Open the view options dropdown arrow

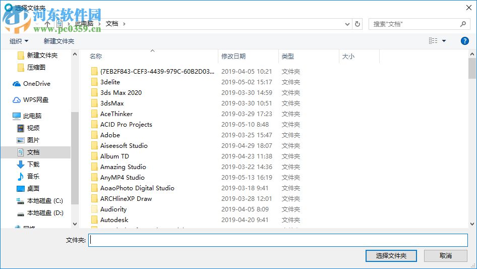[x=444, y=41]
